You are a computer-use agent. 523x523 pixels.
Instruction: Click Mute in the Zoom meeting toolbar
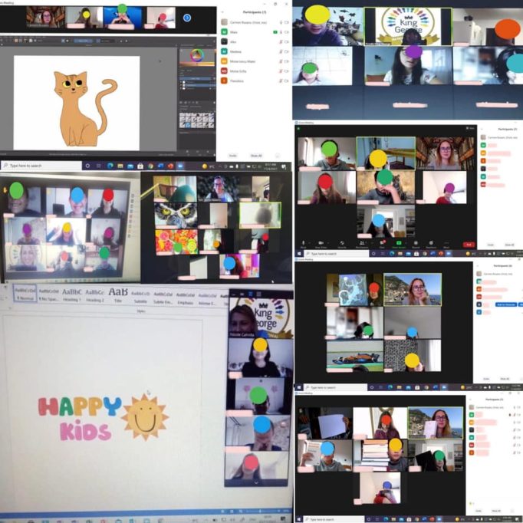pos(303,244)
